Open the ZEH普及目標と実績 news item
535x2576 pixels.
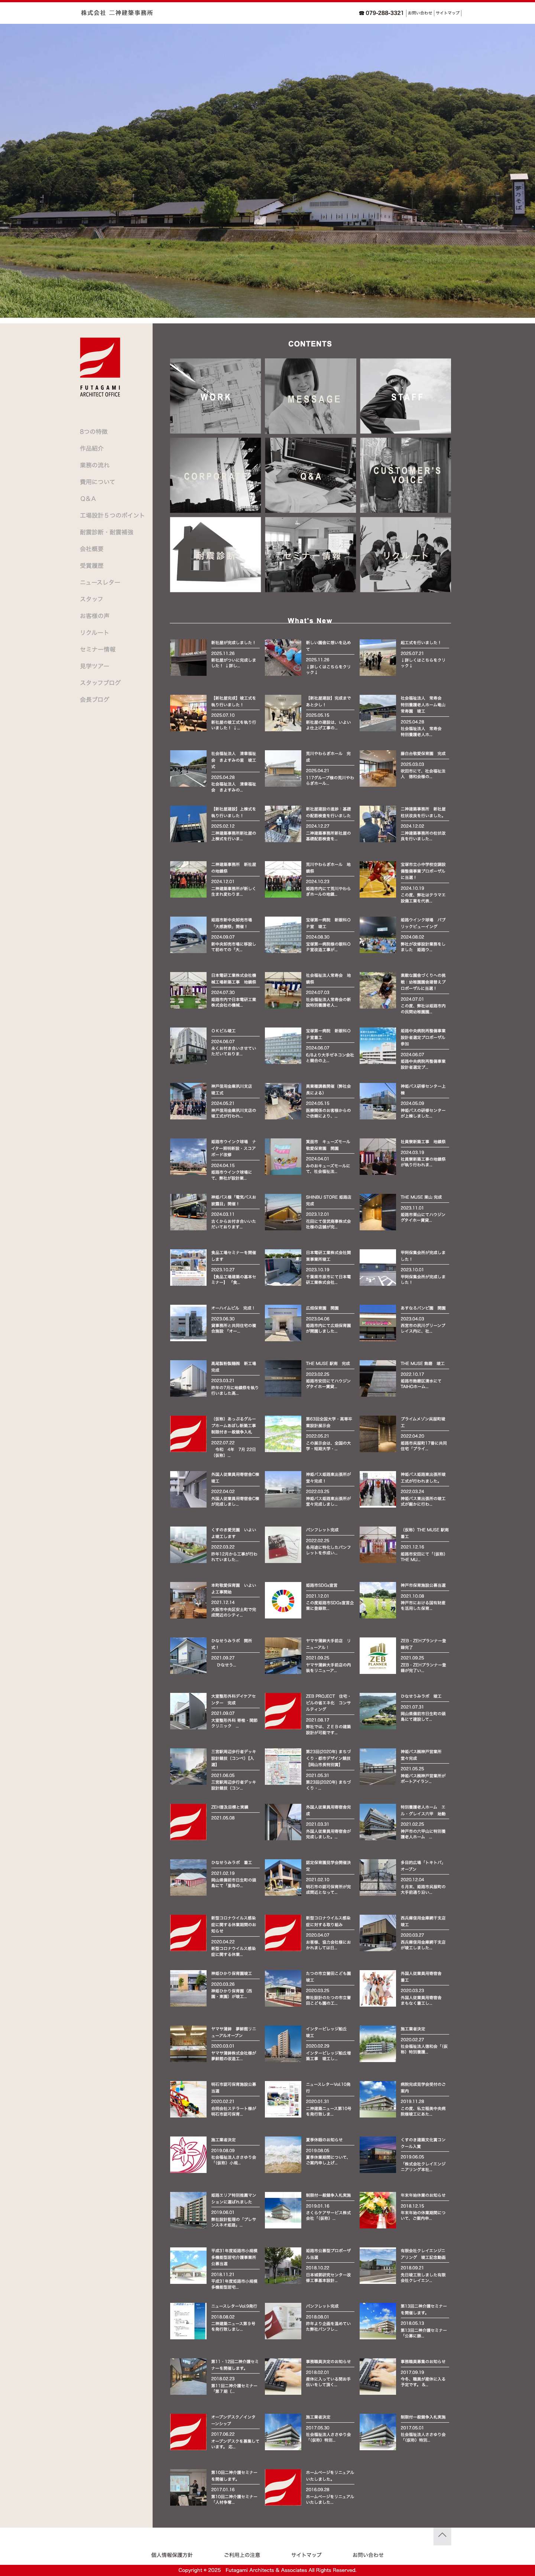coord(215,1822)
